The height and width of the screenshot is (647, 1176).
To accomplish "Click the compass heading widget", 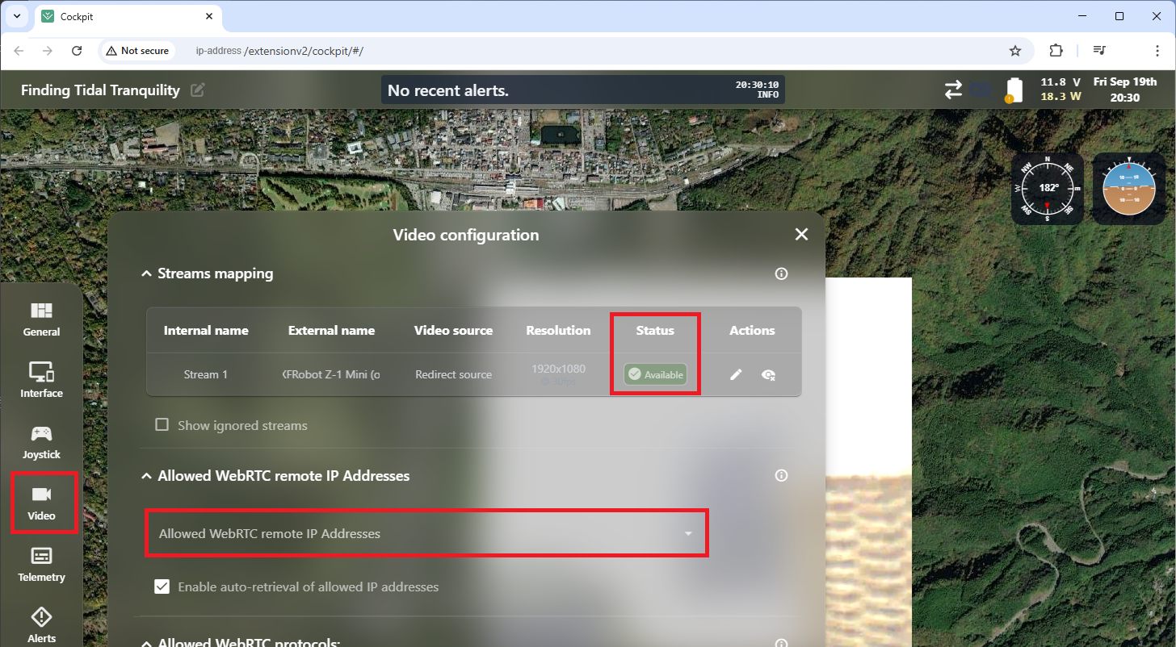I will [x=1048, y=188].
